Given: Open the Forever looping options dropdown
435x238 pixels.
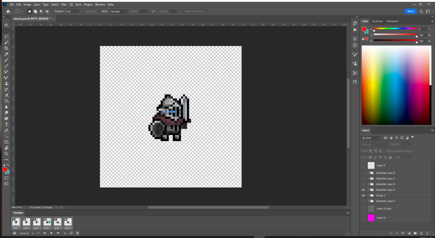Looking at the screenshot, I should coord(27,233).
